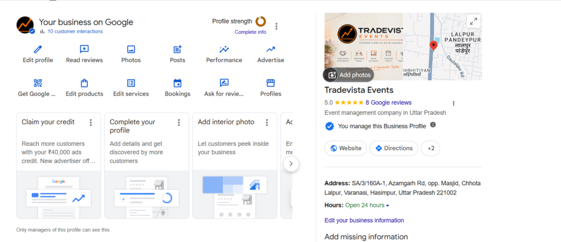The width and height of the screenshot is (561, 242).
Task: Open three-dot menu beside Google reviews
Action: click(x=454, y=103)
